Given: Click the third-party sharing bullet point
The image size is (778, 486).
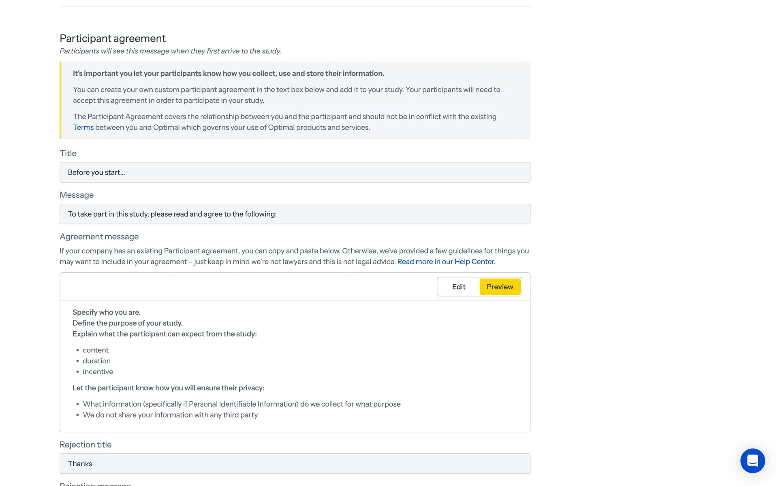Looking at the screenshot, I should [170, 415].
